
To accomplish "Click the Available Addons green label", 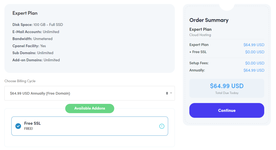I will 89,108.
